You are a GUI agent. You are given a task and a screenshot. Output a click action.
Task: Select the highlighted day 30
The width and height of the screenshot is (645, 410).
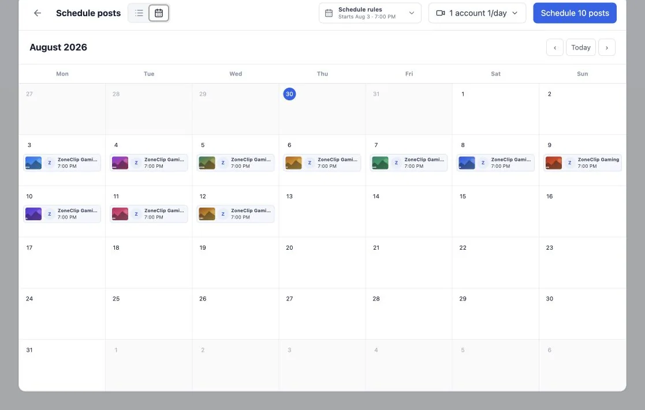pos(290,94)
